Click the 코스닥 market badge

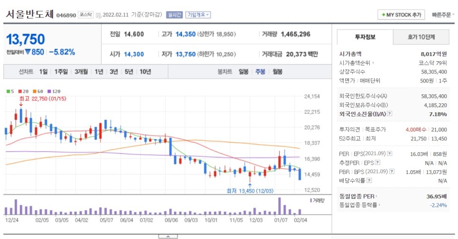(x=86, y=15)
